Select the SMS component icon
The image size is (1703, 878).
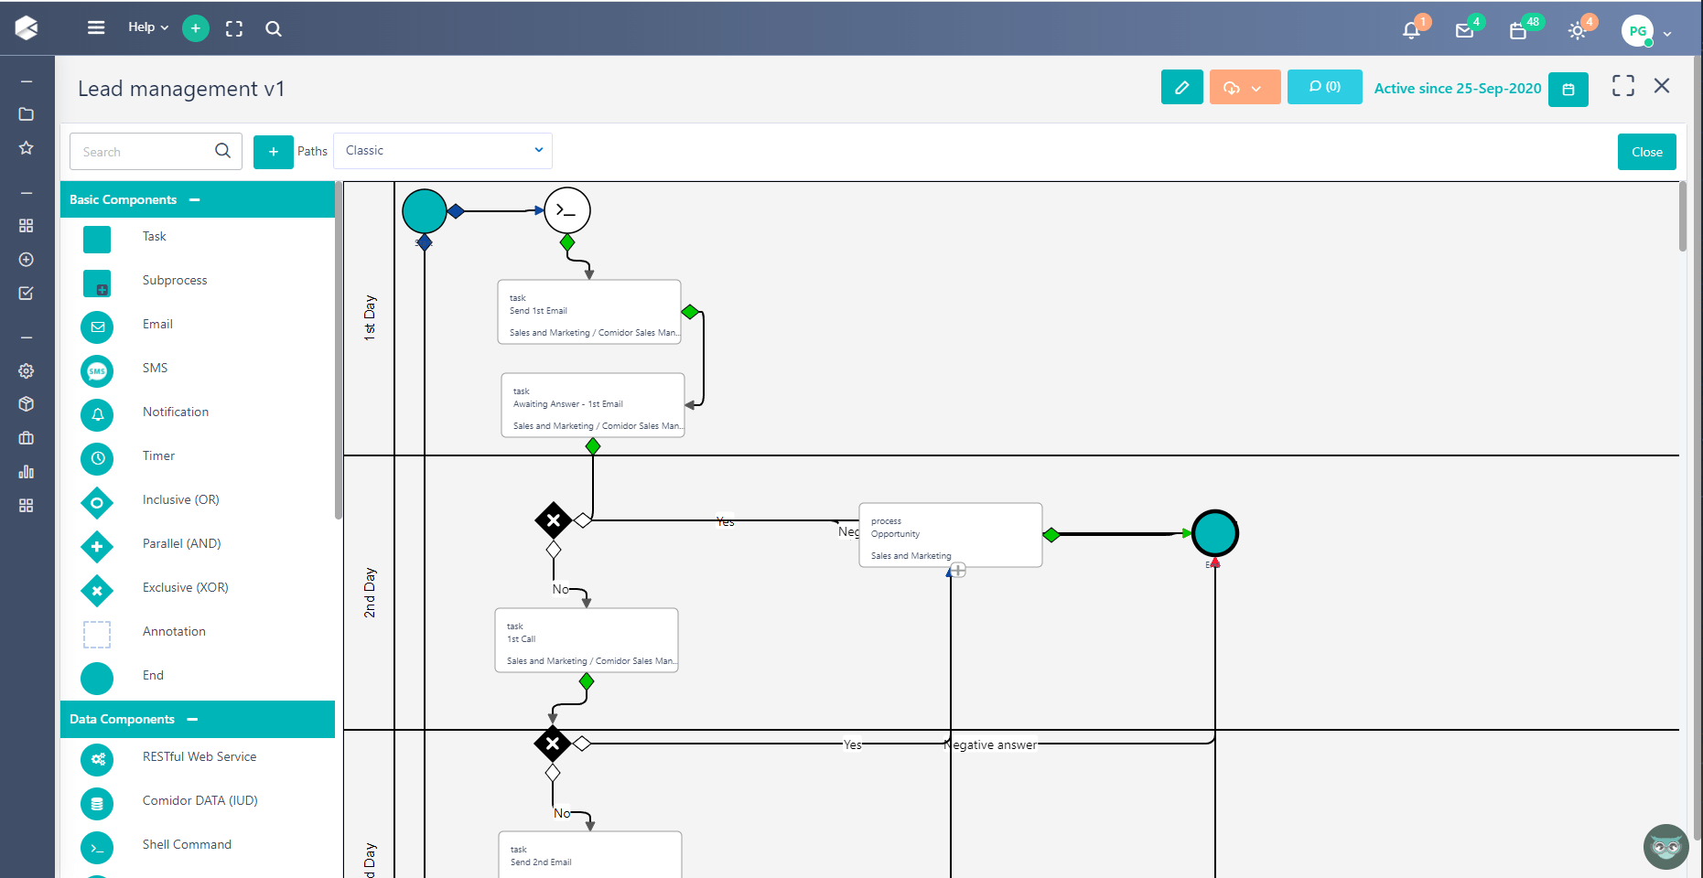point(97,370)
